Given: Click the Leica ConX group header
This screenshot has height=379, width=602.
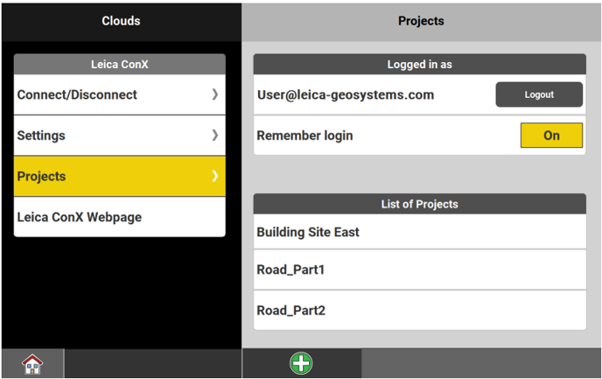Looking at the screenshot, I should coord(120,64).
